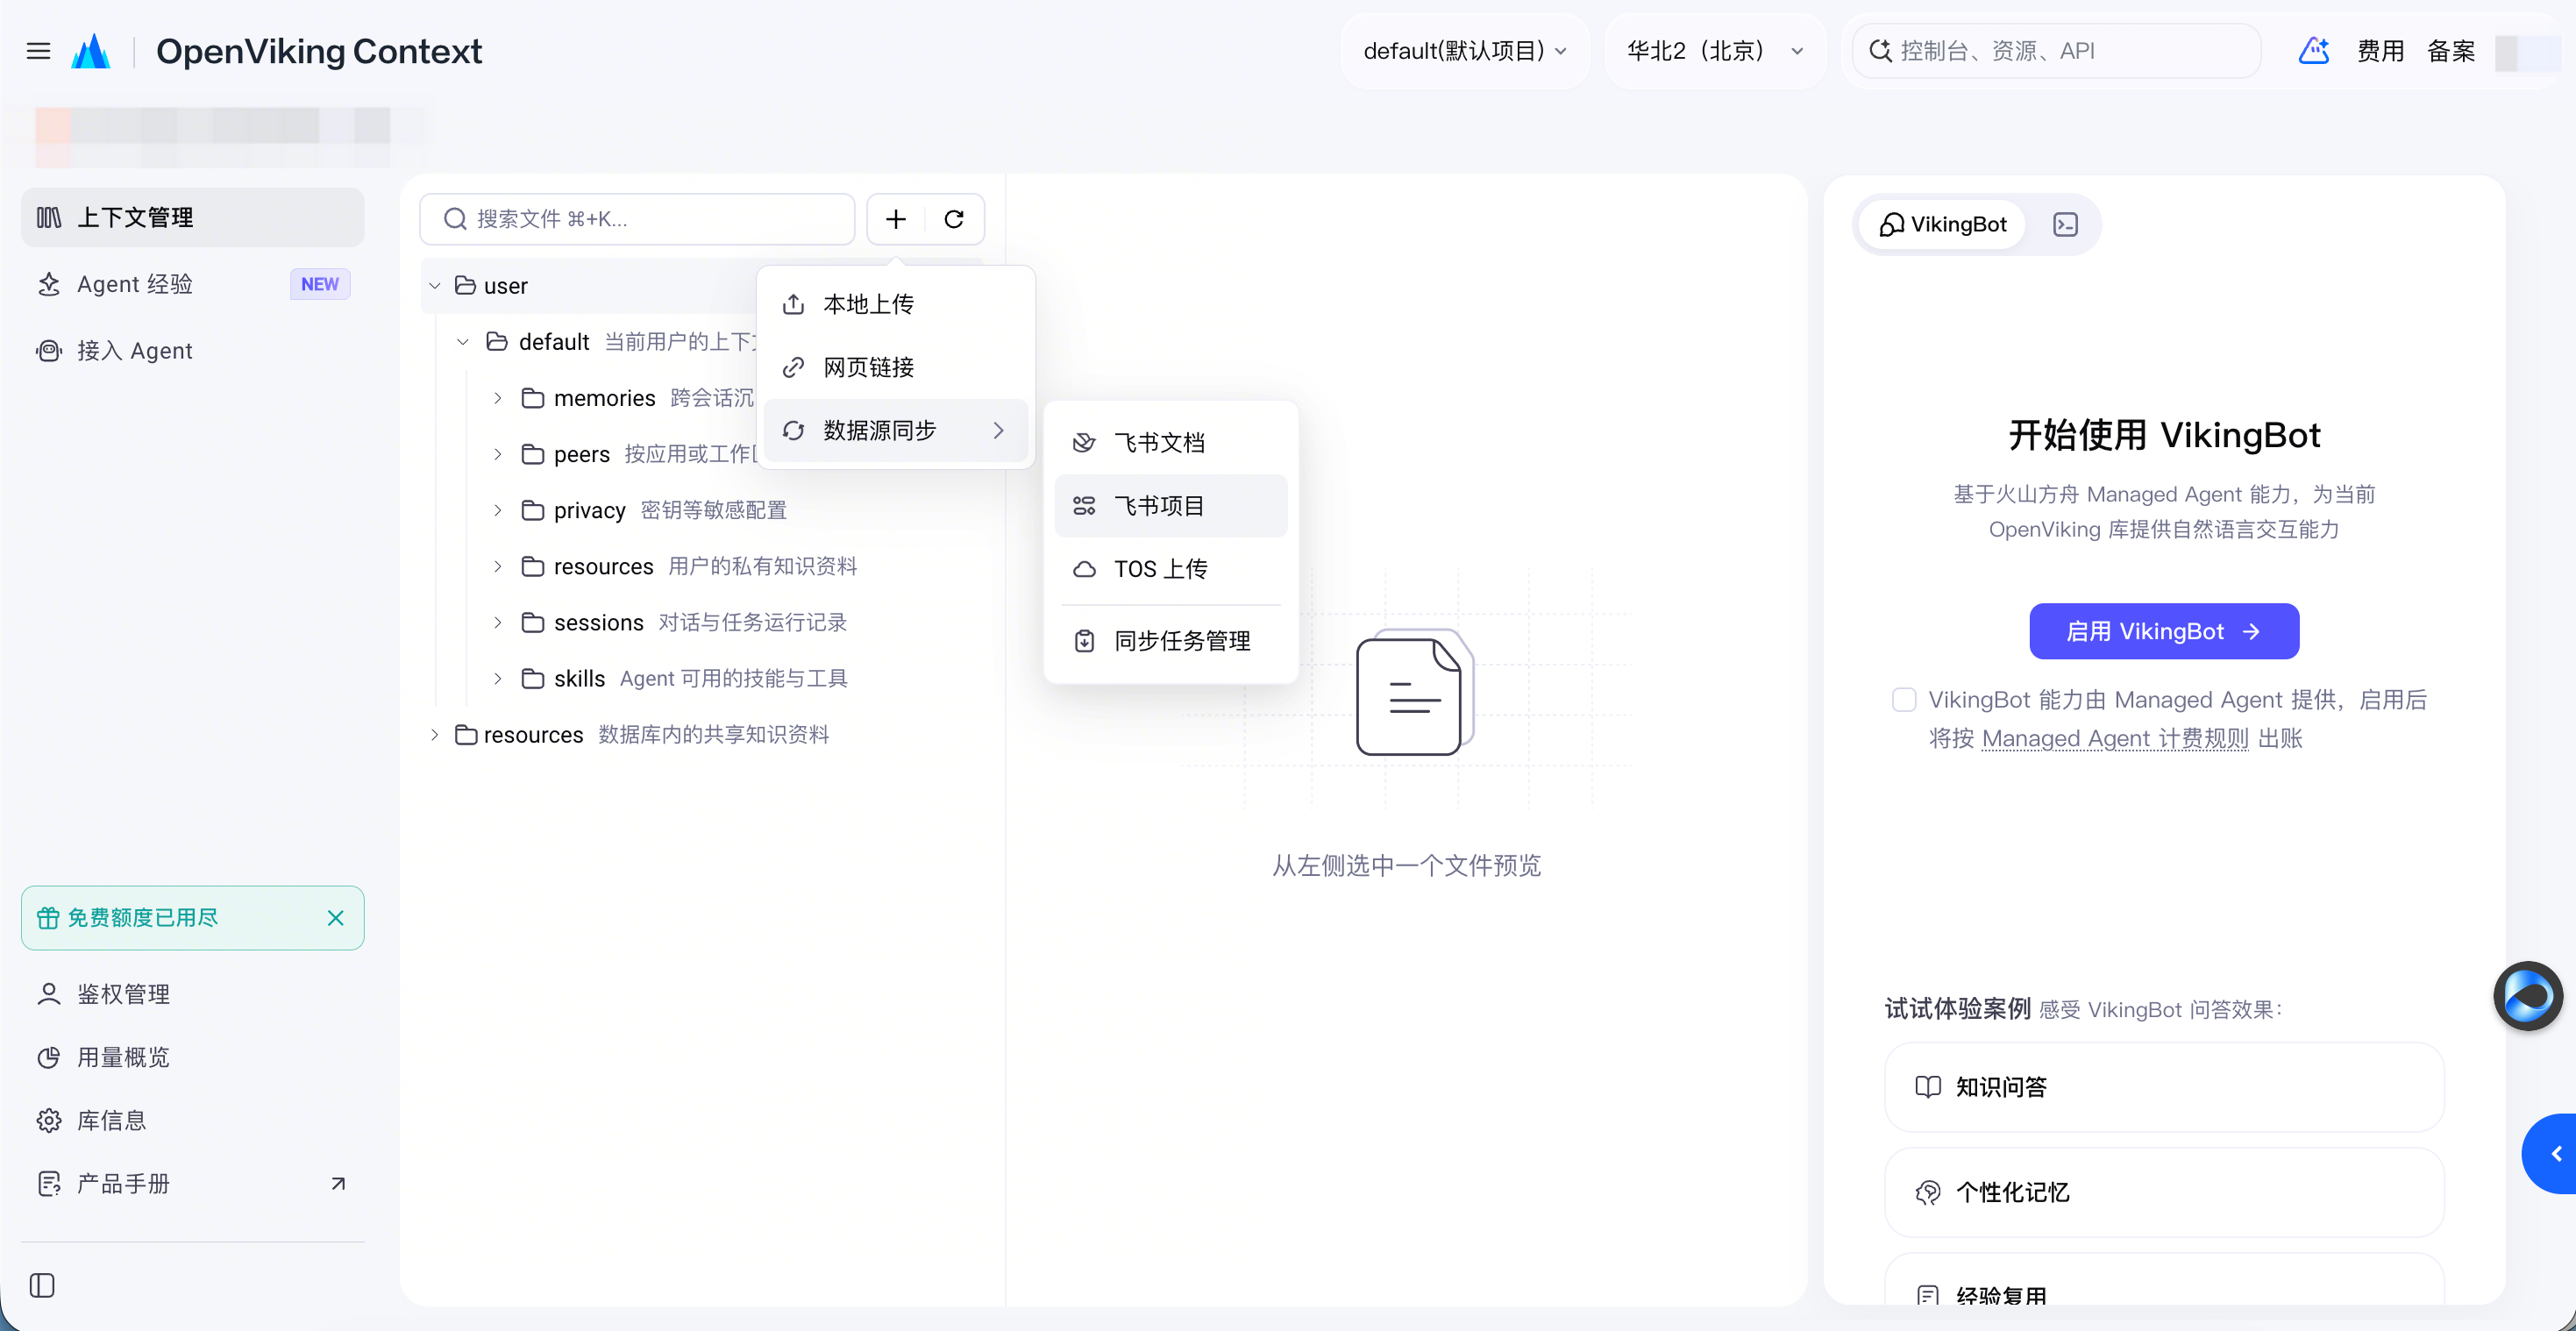The height and width of the screenshot is (1331, 2576).
Task: Collapse the user folder chevron
Action: coord(435,286)
